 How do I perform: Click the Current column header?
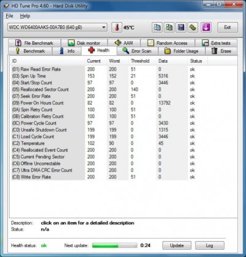coord(96,61)
